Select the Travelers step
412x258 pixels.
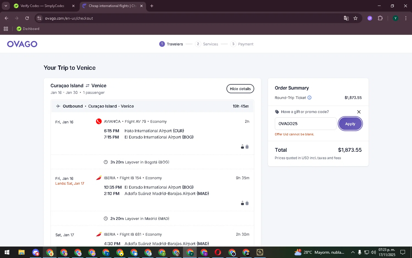pyautogui.click(x=171, y=44)
